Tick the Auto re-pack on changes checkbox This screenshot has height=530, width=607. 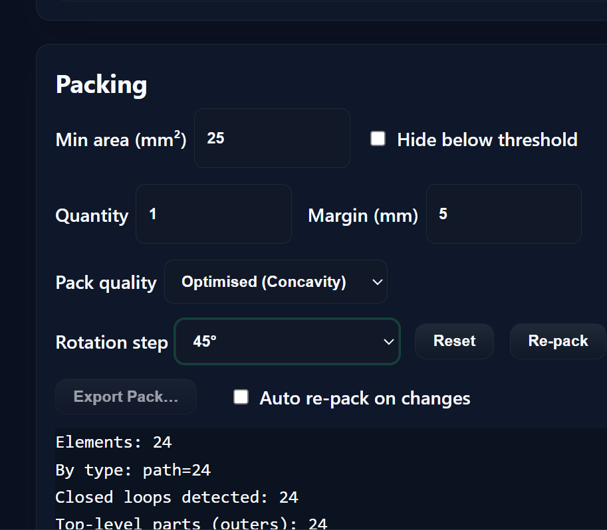coord(241,397)
